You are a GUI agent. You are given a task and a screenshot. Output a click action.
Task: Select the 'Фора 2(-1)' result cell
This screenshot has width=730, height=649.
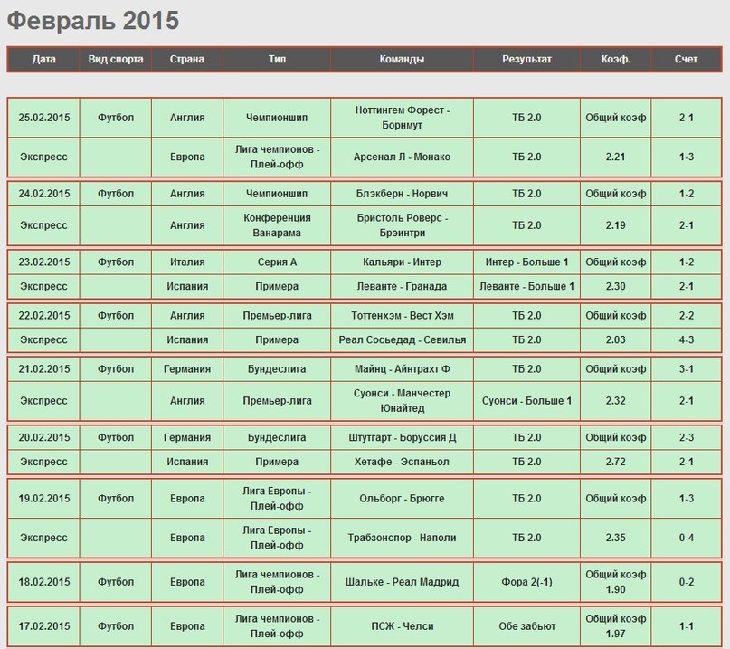tap(526, 582)
